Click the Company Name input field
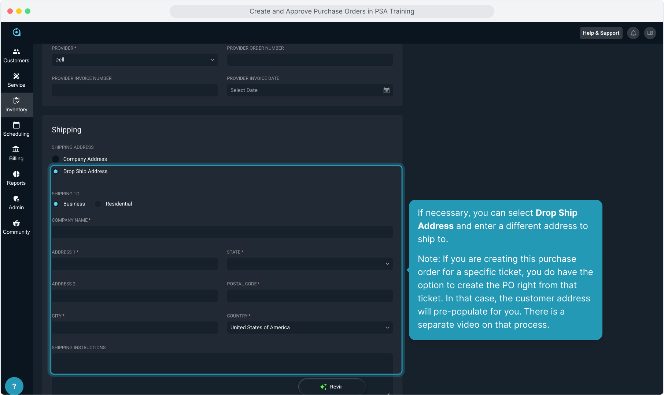The image size is (664, 395). click(222, 232)
